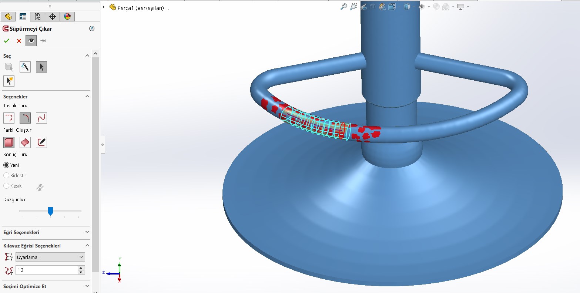Open the FeatureManager design tree tab
The width and height of the screenshot is (580, 293).
tap(8, 17)
